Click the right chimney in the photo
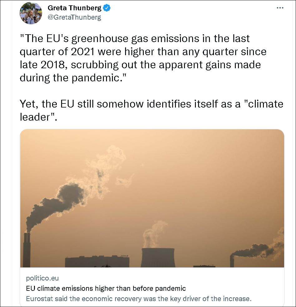The height and width of the screenshot is (307, 296). [x=232, y=261]
